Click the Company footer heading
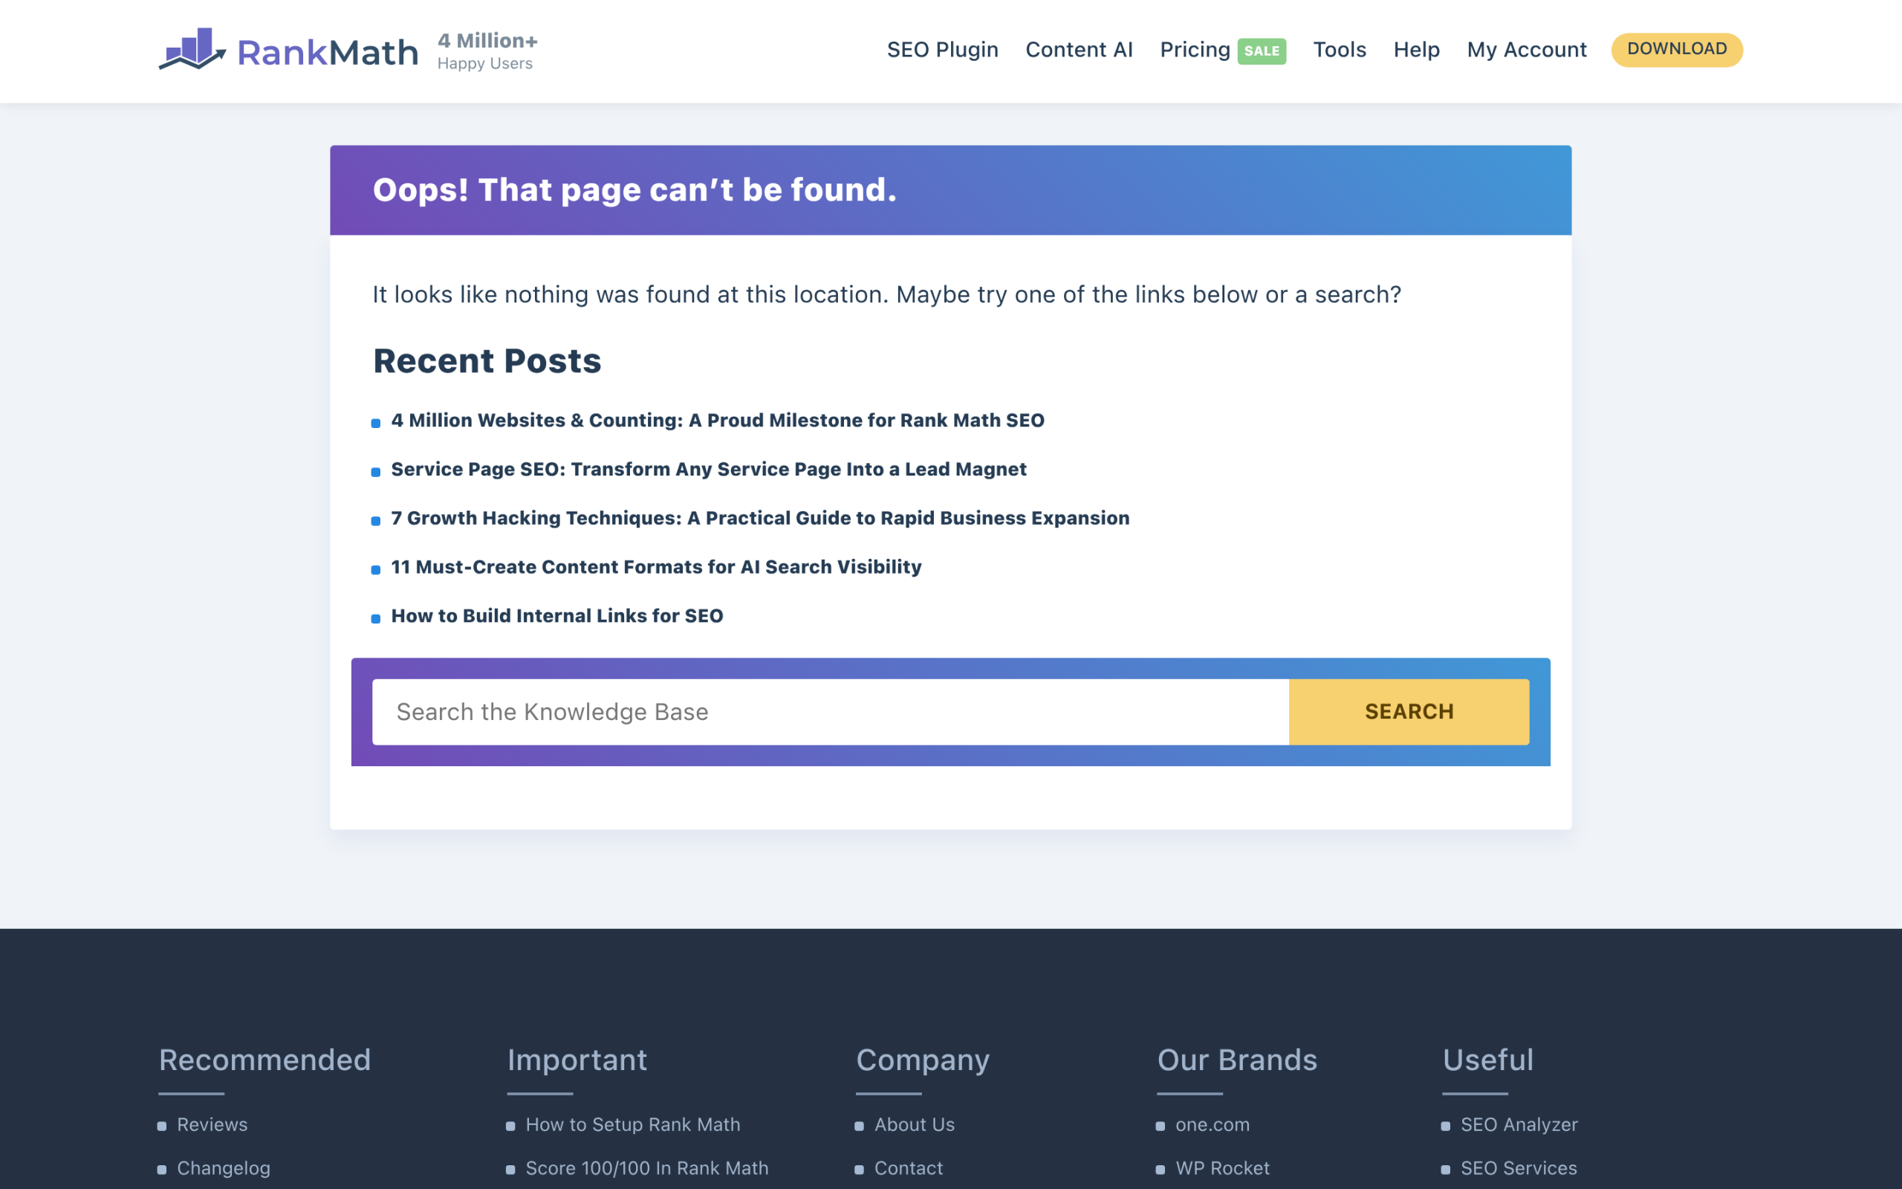 923,1060
